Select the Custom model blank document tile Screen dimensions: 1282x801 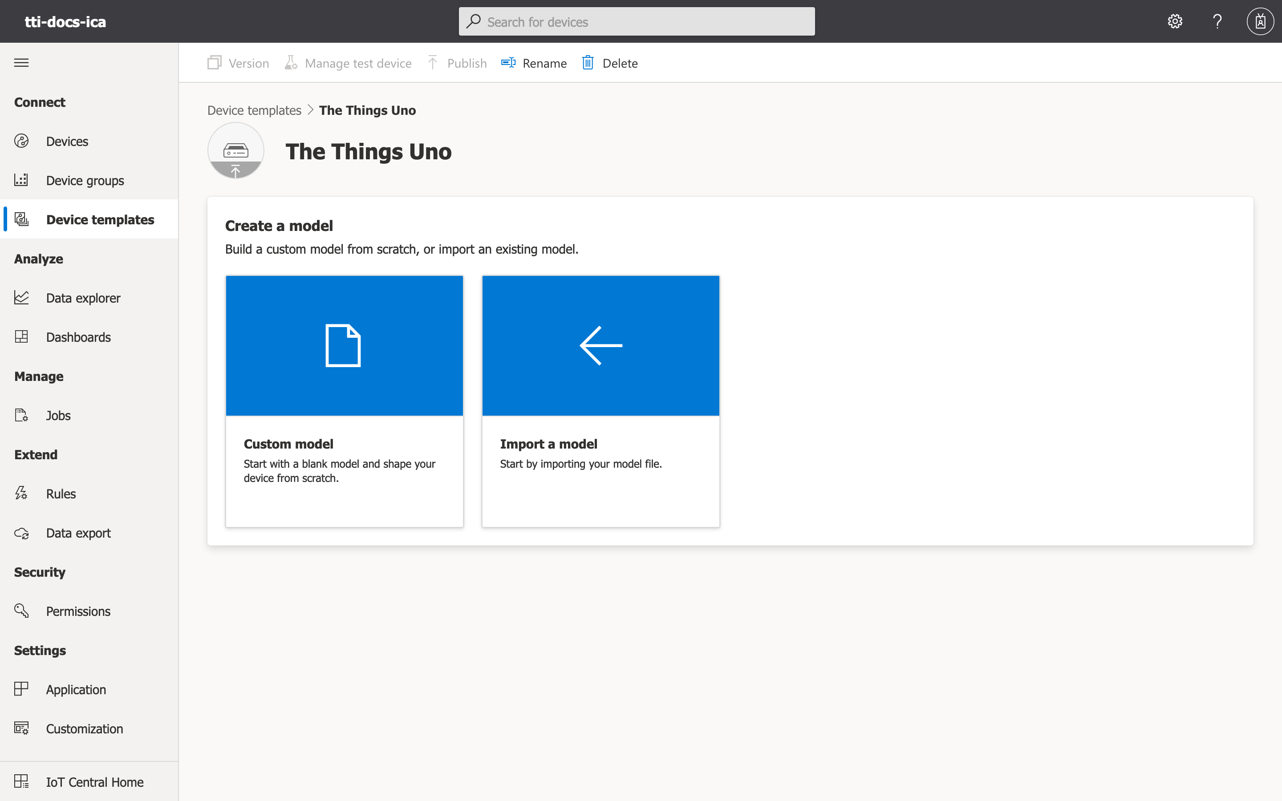(345, 345)
